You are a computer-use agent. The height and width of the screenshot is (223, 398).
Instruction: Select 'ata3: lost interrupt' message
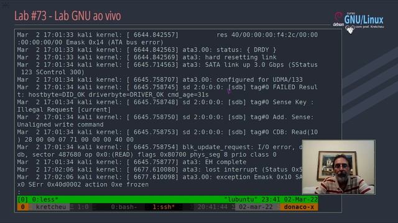click(220, 169)
